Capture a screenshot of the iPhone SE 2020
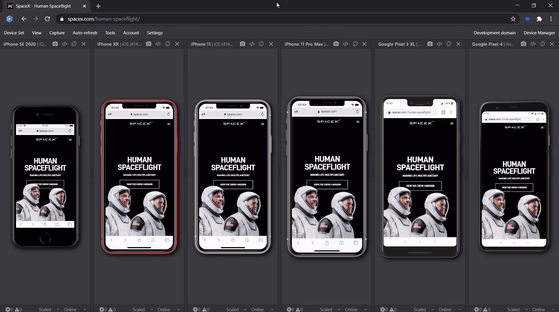The width and height of the screenshot is (559, 312). [55, 44]
